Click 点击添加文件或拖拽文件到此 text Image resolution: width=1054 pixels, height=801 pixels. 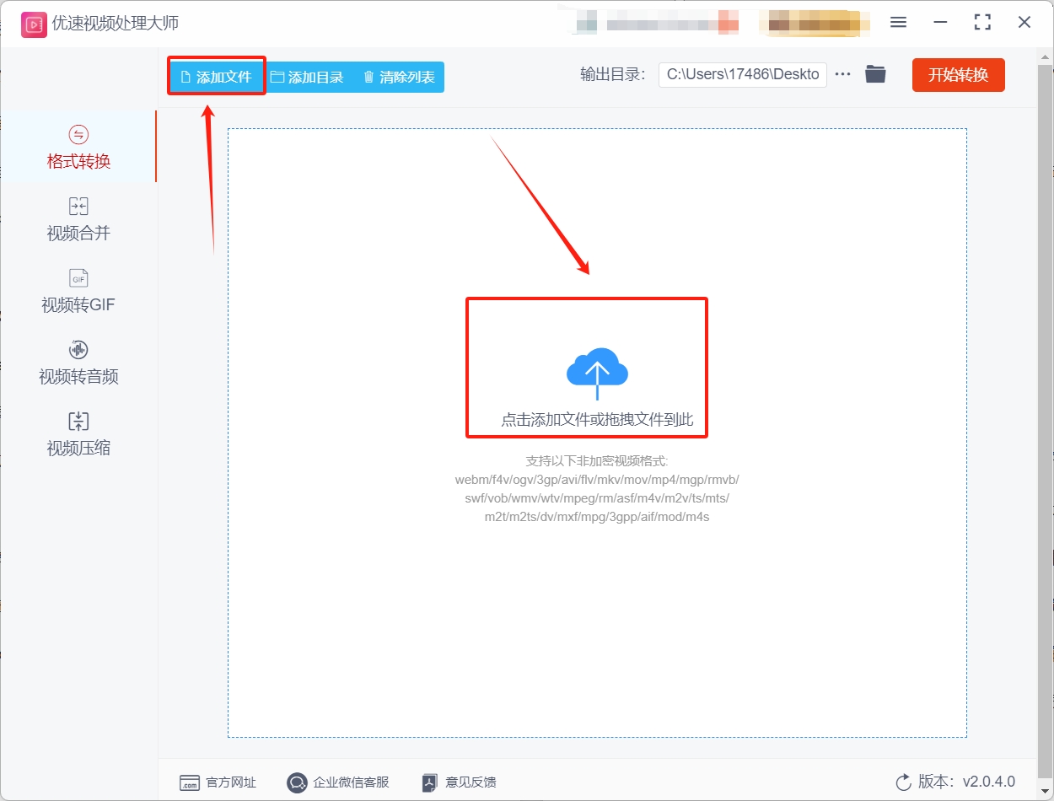pos(597,420)
